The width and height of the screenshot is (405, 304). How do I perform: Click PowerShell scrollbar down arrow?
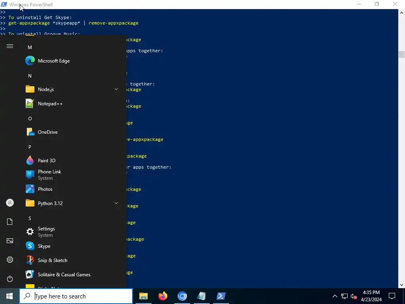tap(402, 285)
